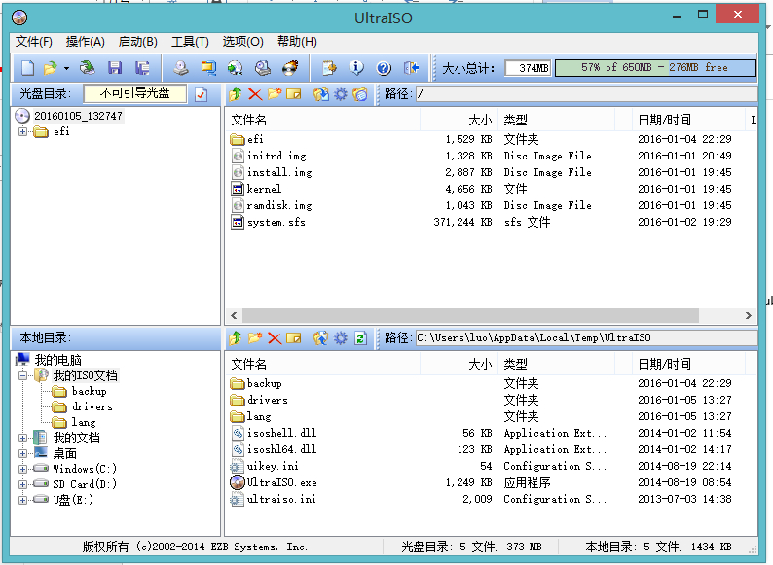Click left arrow of disc list scrollbar
773x565 pixels.
(x=234, y=315)
